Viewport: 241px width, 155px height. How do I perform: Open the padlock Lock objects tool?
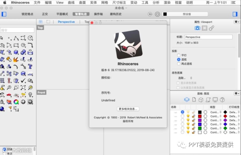pyautogui.click(x=2, y=102)
